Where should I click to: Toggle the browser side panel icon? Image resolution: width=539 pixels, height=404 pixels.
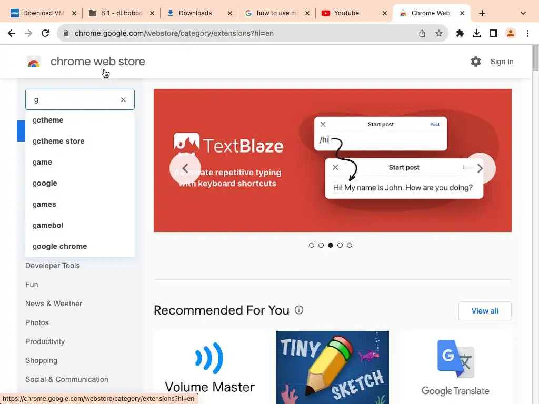[x=494, y=33]
